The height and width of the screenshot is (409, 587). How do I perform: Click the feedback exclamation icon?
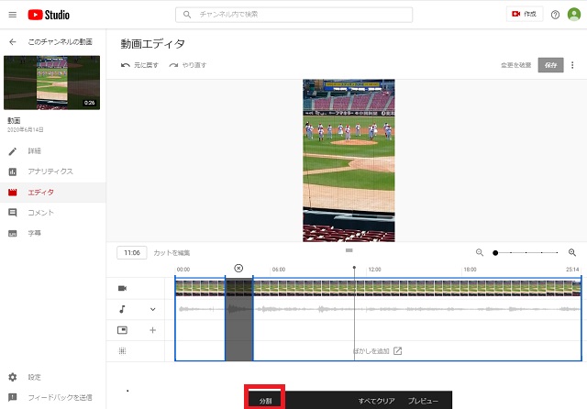12,397
